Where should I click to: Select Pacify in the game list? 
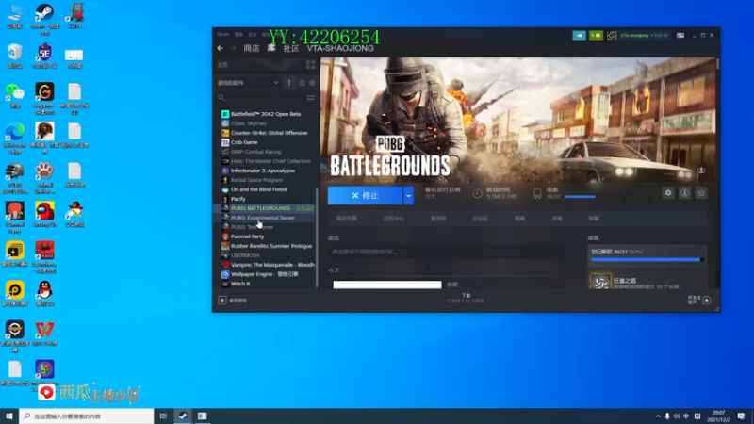[238, 199]
